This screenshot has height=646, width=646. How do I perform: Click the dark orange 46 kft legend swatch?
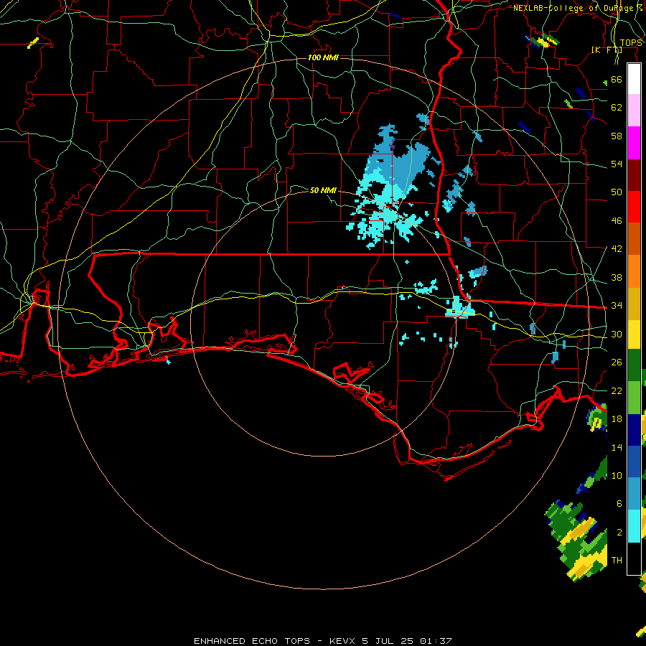(634, 238)
